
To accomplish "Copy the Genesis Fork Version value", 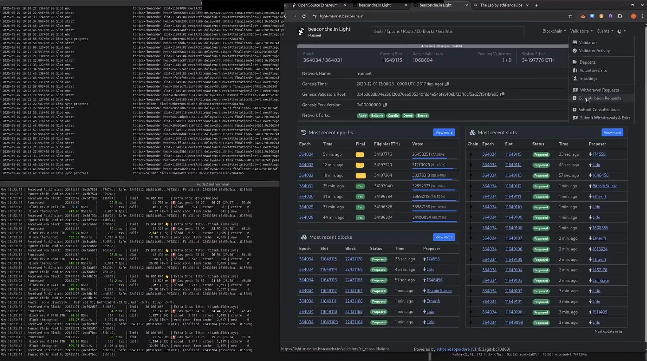I will [x=385, y=105].
